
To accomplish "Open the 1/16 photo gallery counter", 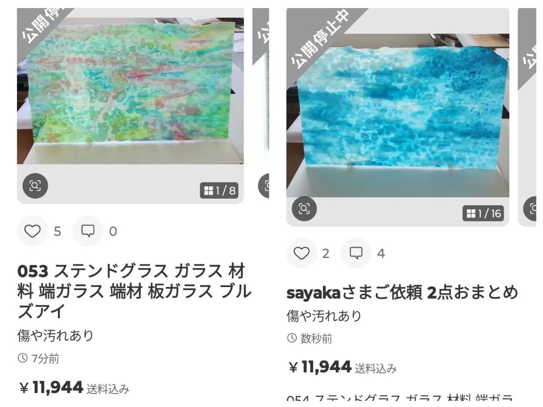I will 483,213.
